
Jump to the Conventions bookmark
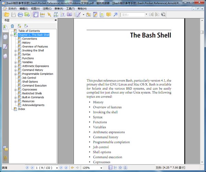pos(30,39)
